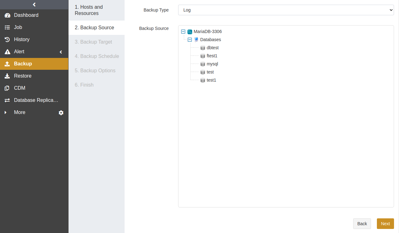Select the dbtest database name
Image resolution: width=399 pixels, height=233 pixels.
[213, 48]
